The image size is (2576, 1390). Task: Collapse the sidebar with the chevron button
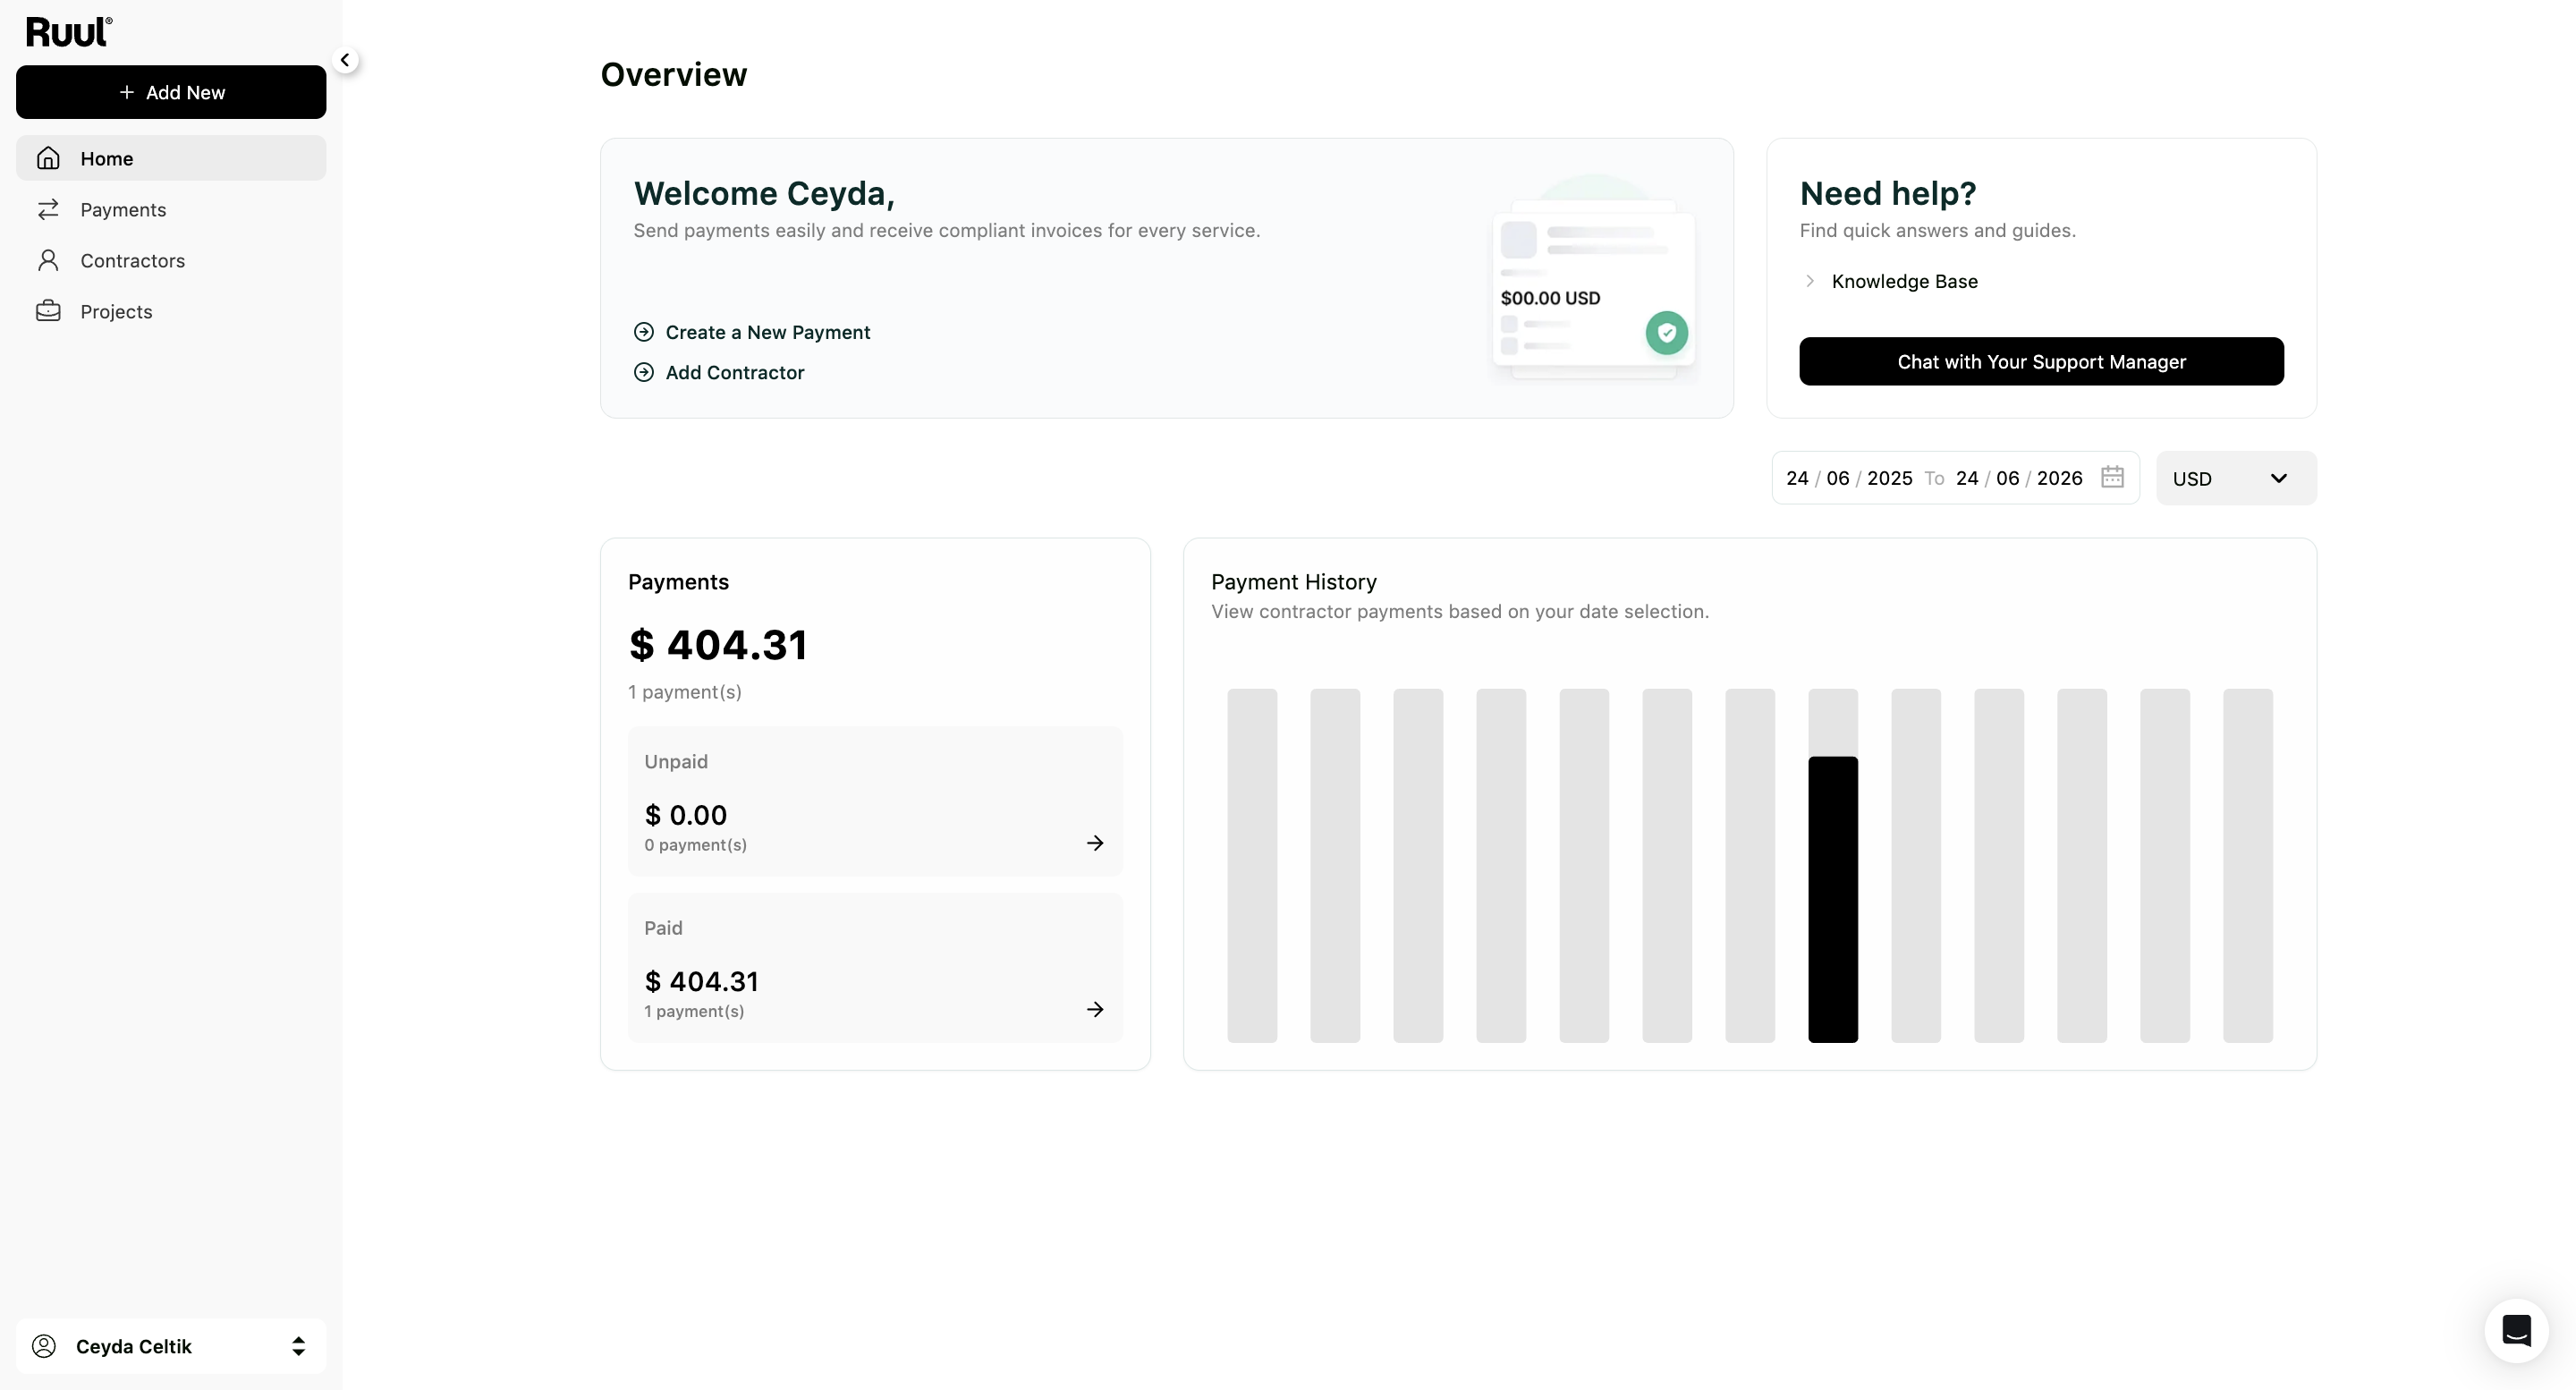point(345,60)
